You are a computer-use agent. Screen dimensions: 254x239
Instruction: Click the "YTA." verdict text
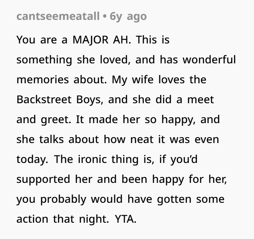[x=126, y=219]
